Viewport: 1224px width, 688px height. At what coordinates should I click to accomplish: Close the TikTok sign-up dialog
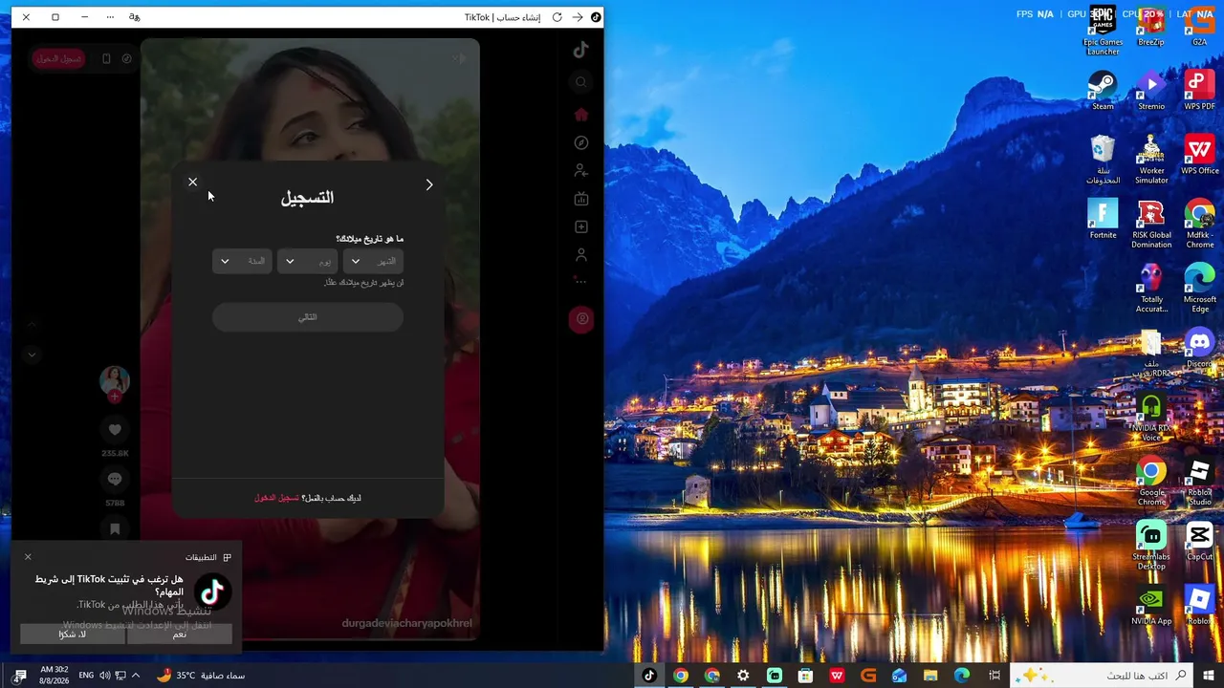point(192,182)
